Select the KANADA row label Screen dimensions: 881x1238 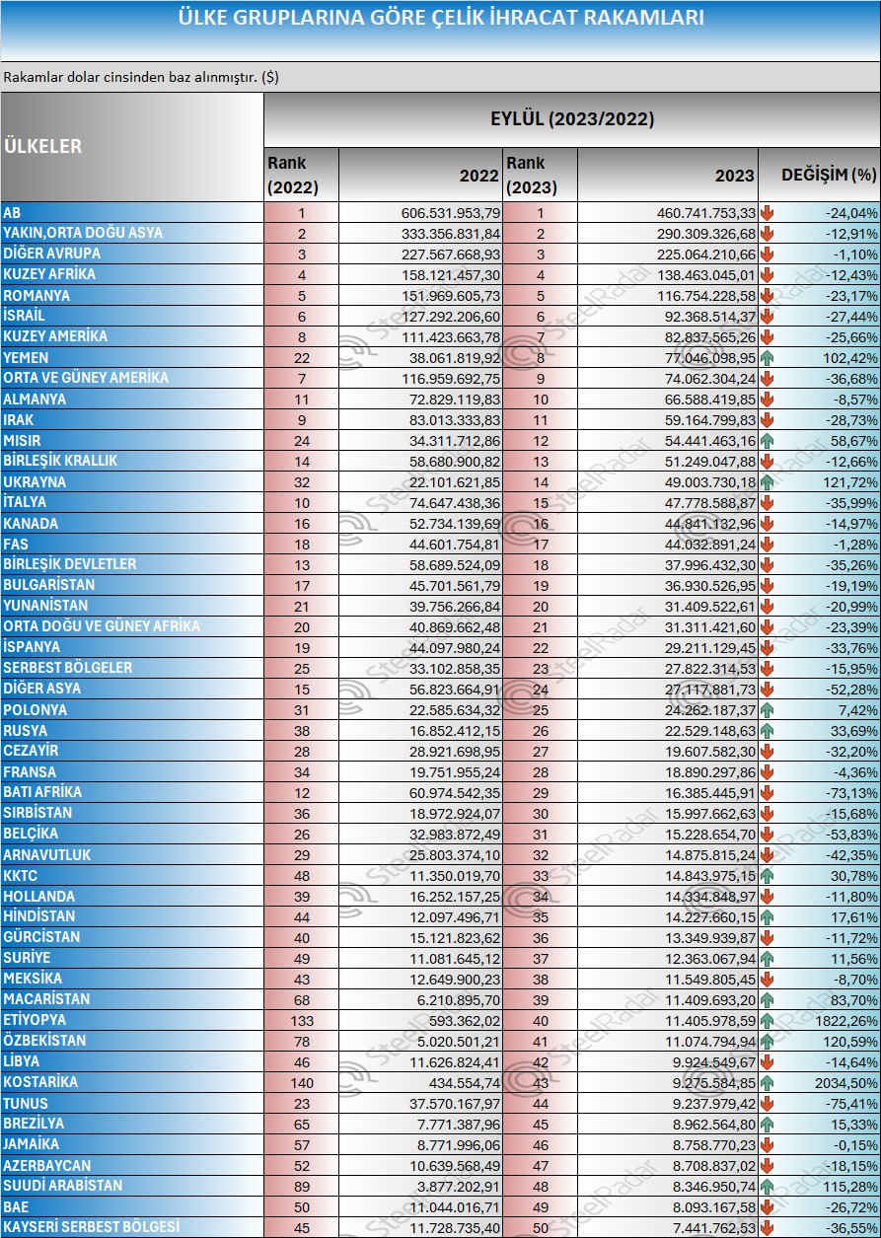(x=132, y=523)
